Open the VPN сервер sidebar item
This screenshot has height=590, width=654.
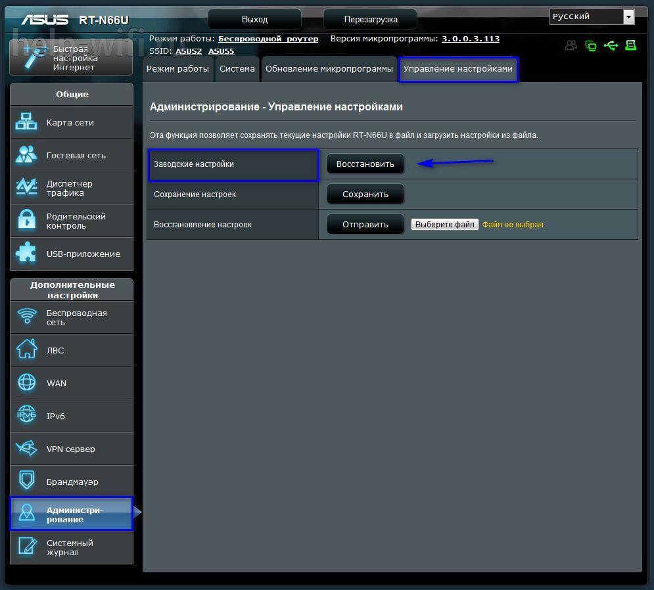coord(71,449)
